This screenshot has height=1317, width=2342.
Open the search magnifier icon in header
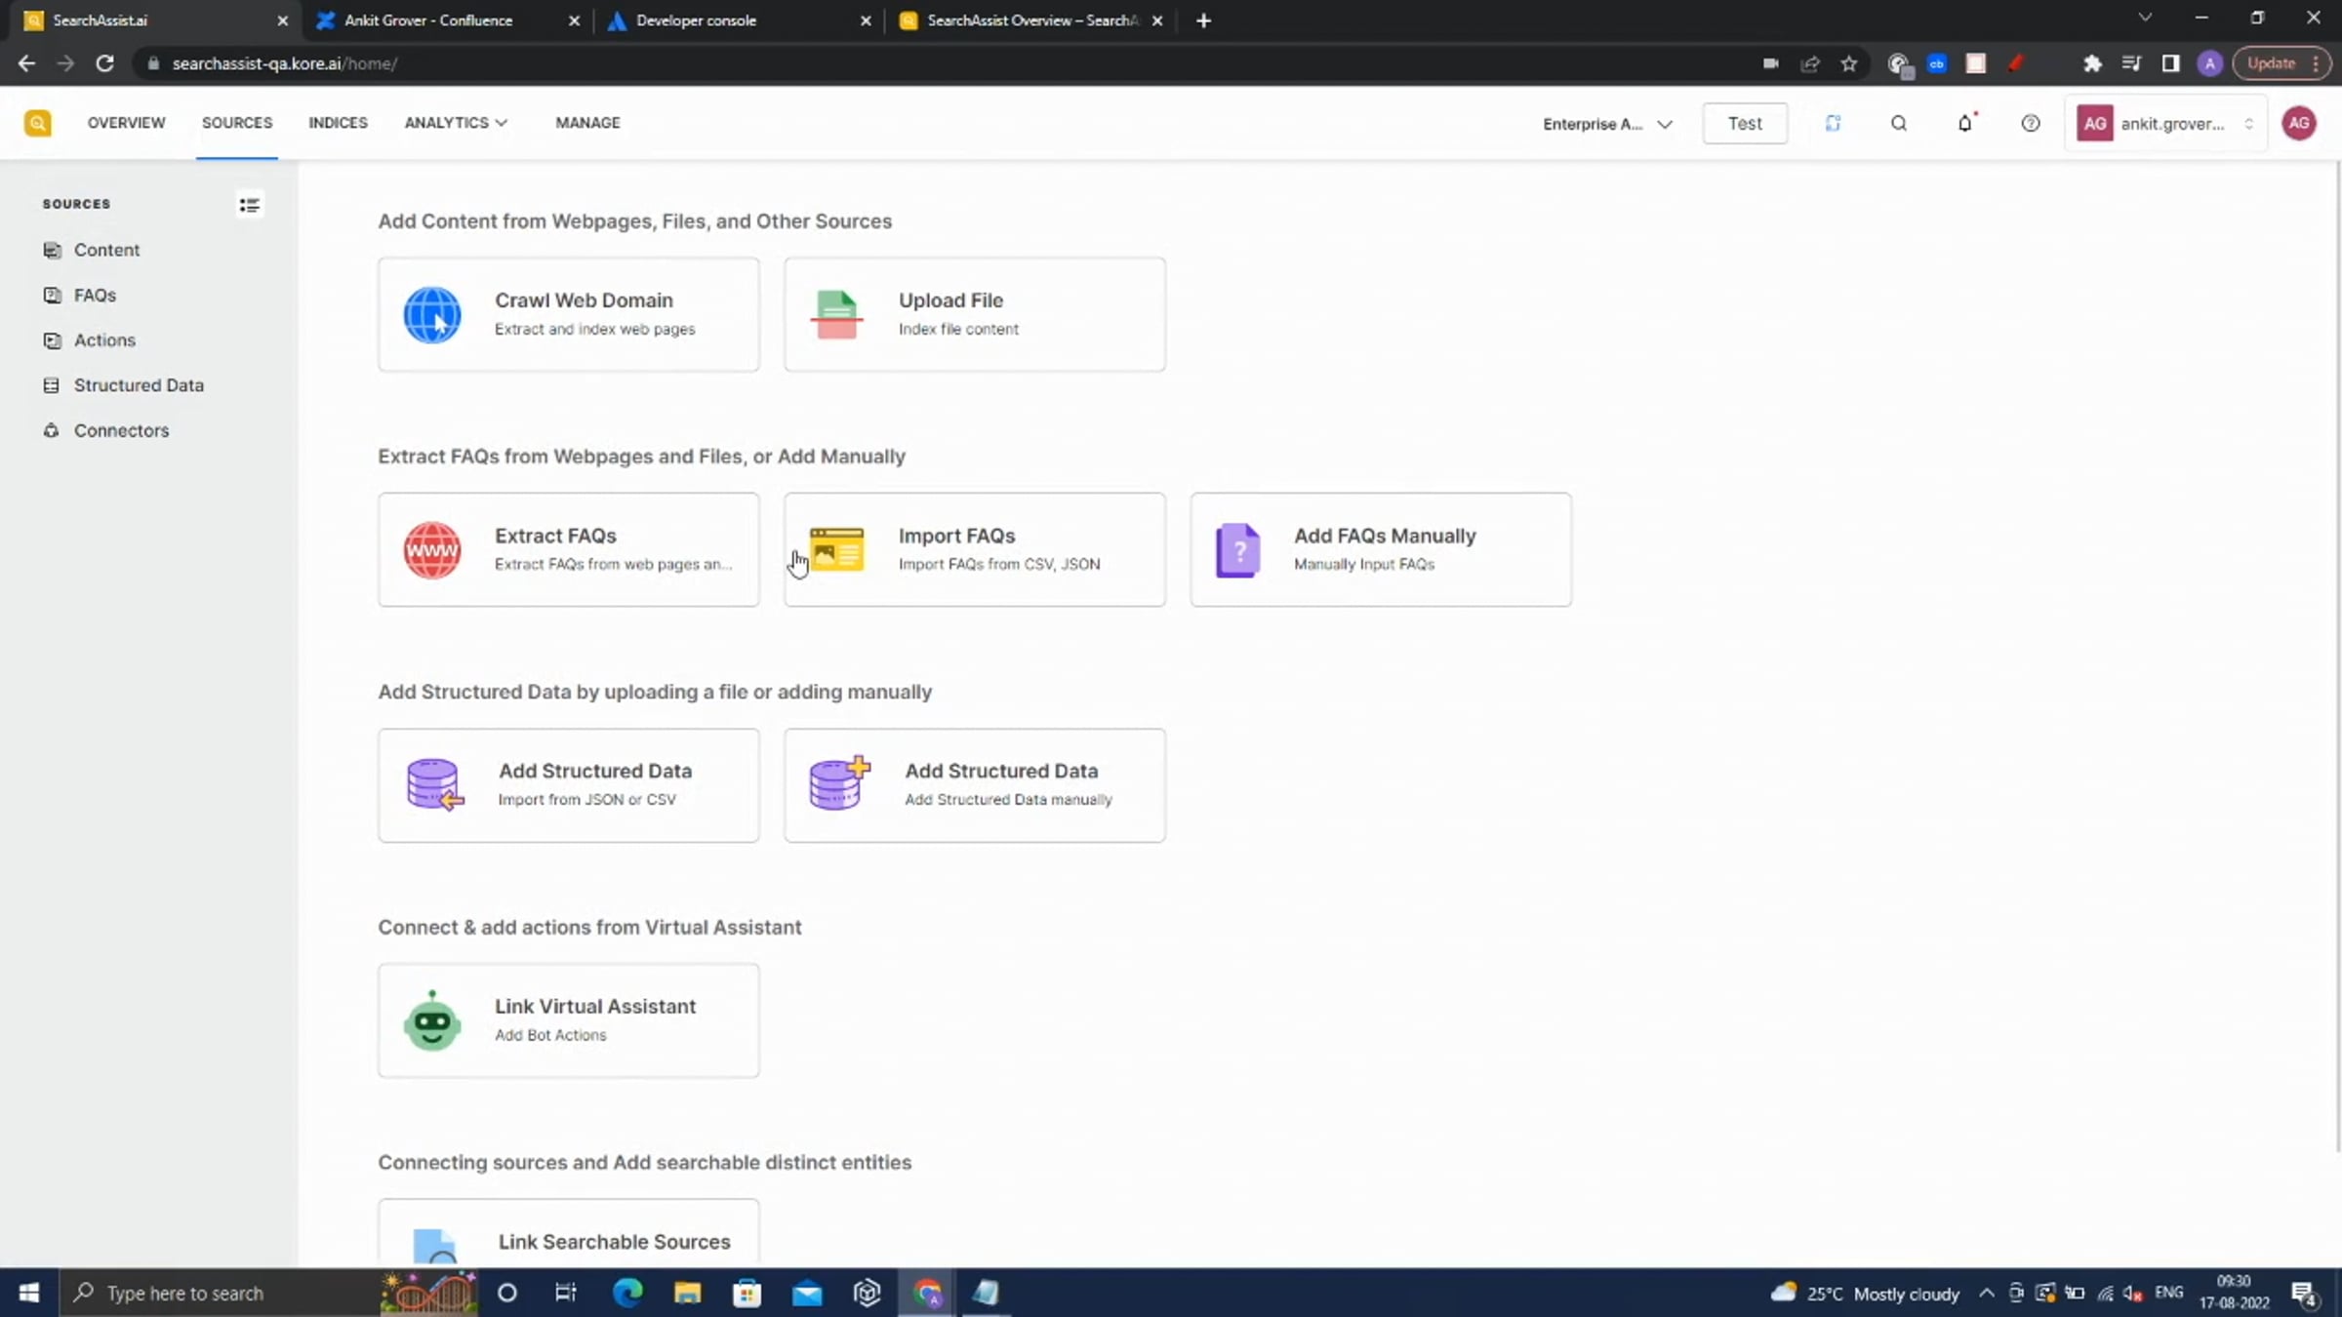click(1899, 123)
